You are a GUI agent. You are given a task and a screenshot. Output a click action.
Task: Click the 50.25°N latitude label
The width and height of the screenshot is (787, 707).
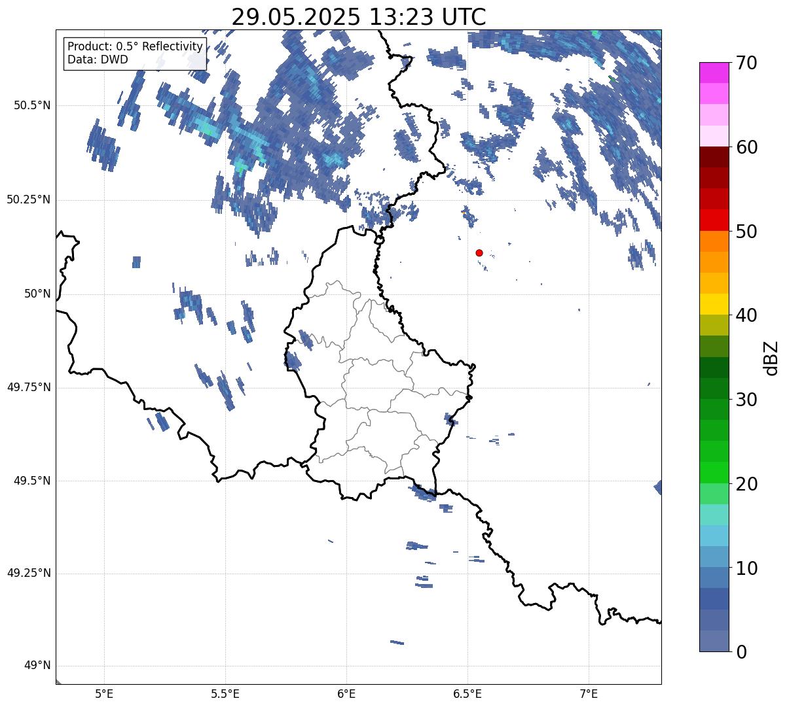coord(29,199)
